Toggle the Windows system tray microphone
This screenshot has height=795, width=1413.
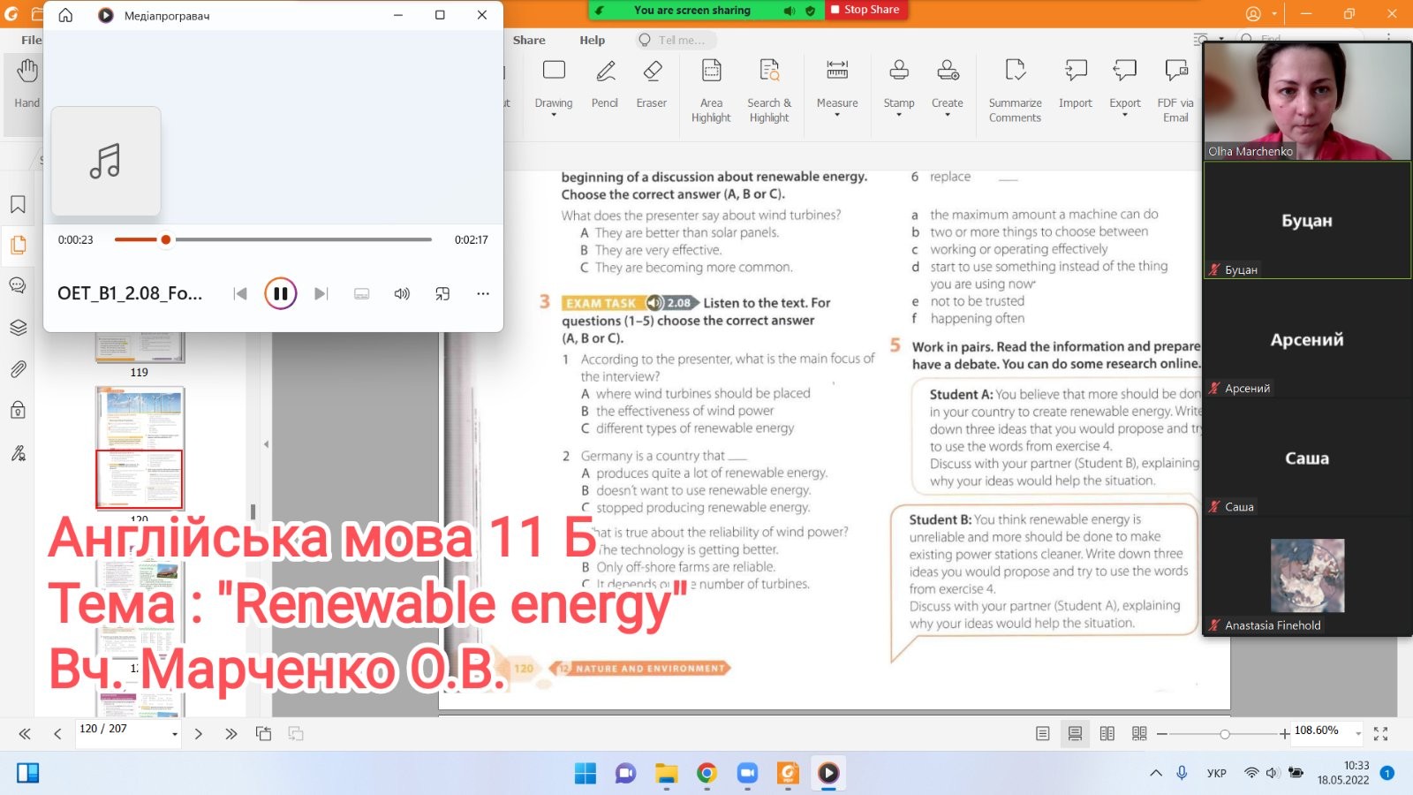click(x=1182, y=773)
